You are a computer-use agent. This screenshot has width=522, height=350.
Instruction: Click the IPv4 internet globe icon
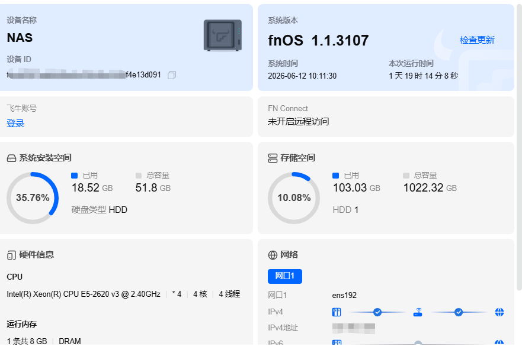[499, 312]
